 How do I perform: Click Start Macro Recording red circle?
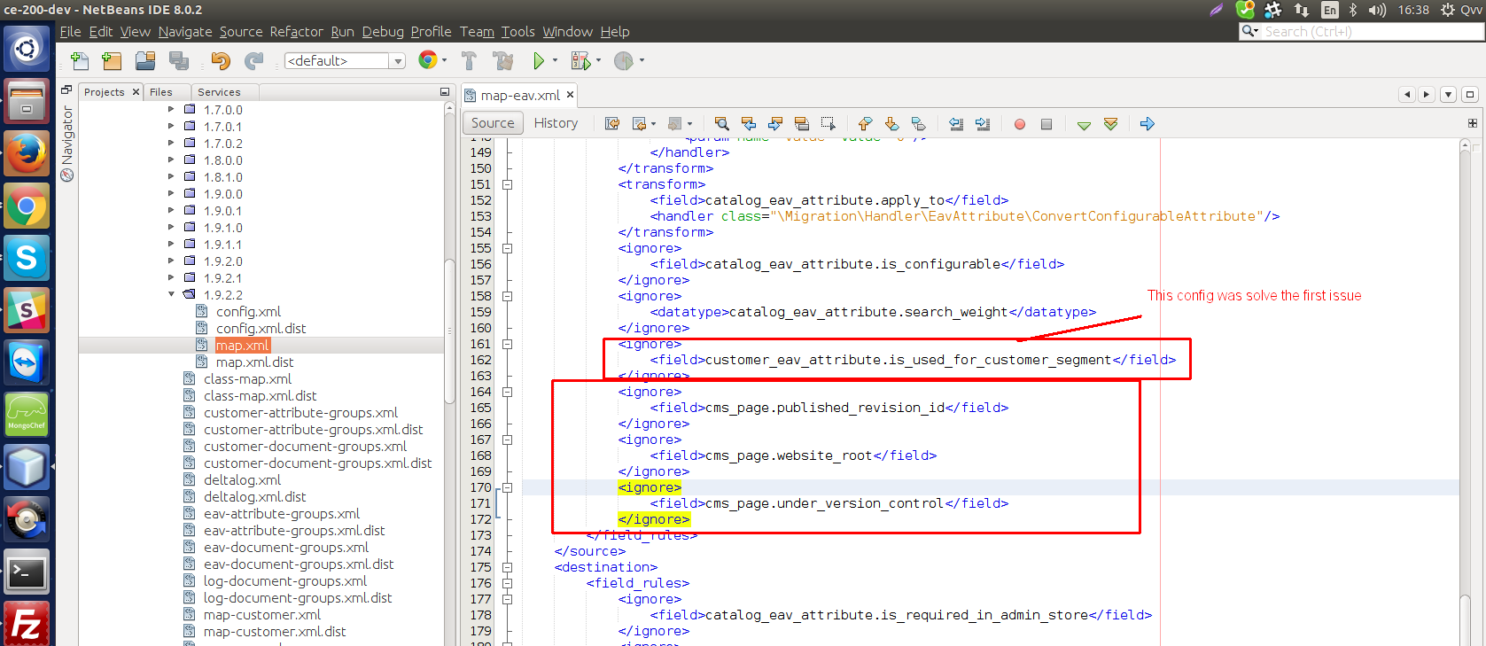tap(1020, 124)
